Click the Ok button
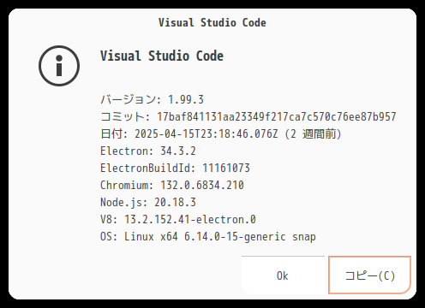Screen dimensions: 425x308 click(283, 275)
